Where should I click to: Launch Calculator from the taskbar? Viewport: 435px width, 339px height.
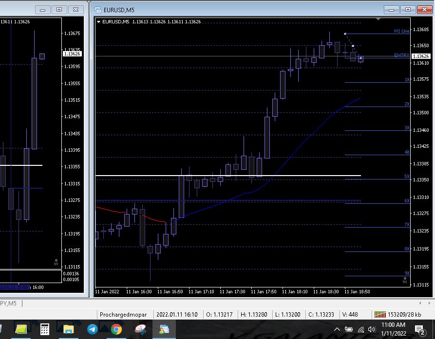click(x=44, y=329)
